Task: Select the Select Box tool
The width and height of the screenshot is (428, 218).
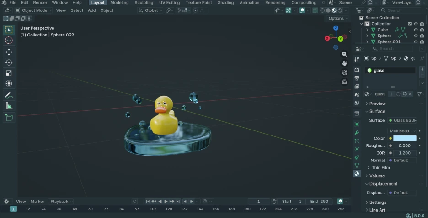Action: 9,30
